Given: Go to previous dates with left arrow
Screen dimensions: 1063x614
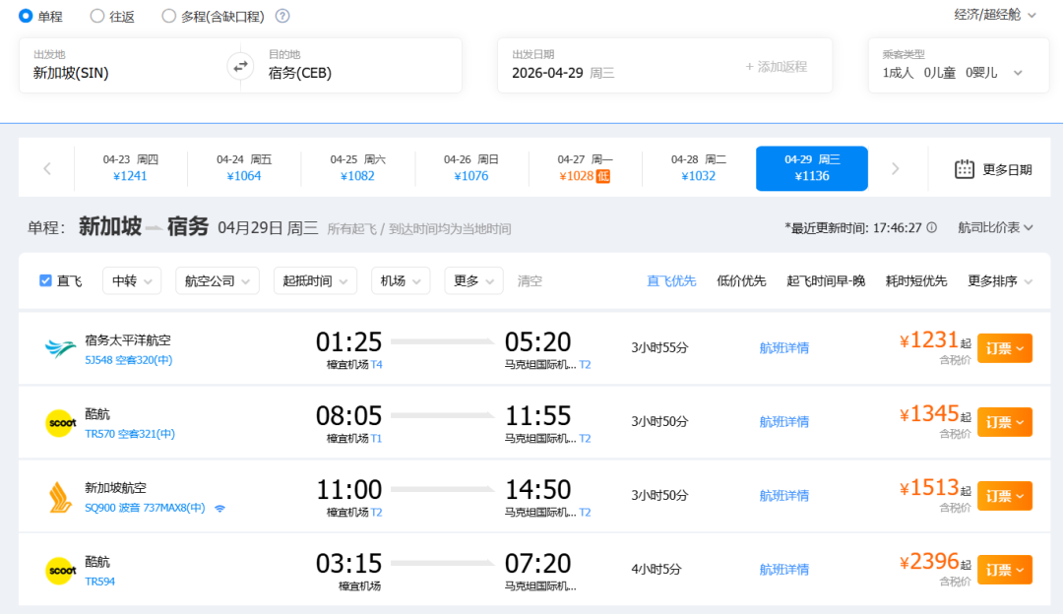Looking at the screenshot, I should 47,168.
